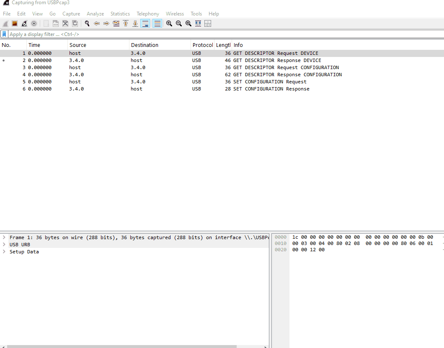Image resolution: width=444 pixels, height=348 pixels.
Task: Expand the Frame 1 details tree
Action: [x=4, y=237]
